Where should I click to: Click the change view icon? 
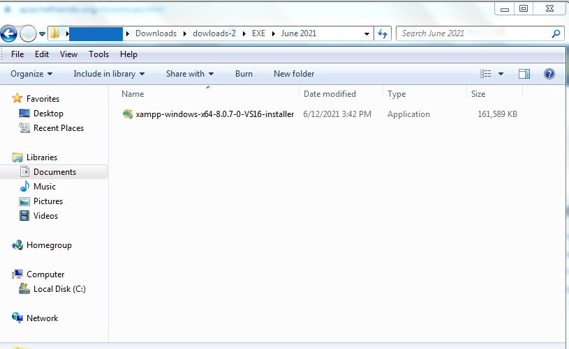pyautogui.click(x=485, y=74)
